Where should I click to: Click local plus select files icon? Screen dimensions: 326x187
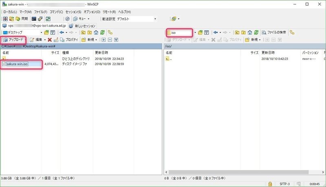(104, 40)
